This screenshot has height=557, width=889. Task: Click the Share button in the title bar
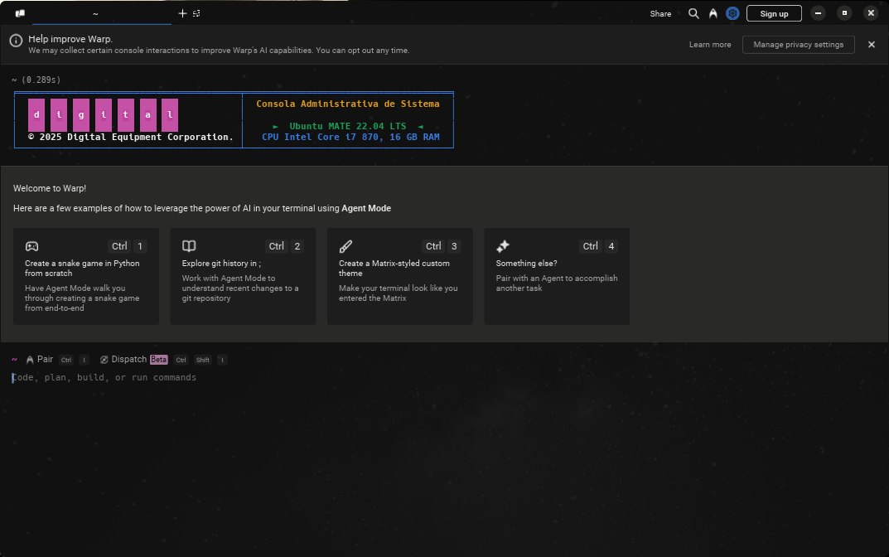click(660, 13)
